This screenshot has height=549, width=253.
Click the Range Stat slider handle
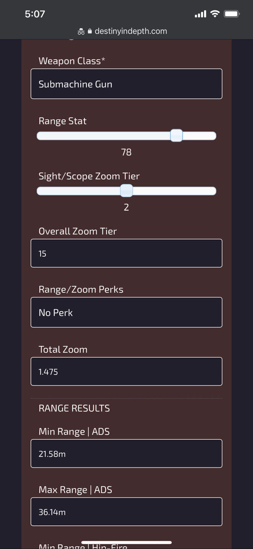pyautogui.click(x=176, y=136)
